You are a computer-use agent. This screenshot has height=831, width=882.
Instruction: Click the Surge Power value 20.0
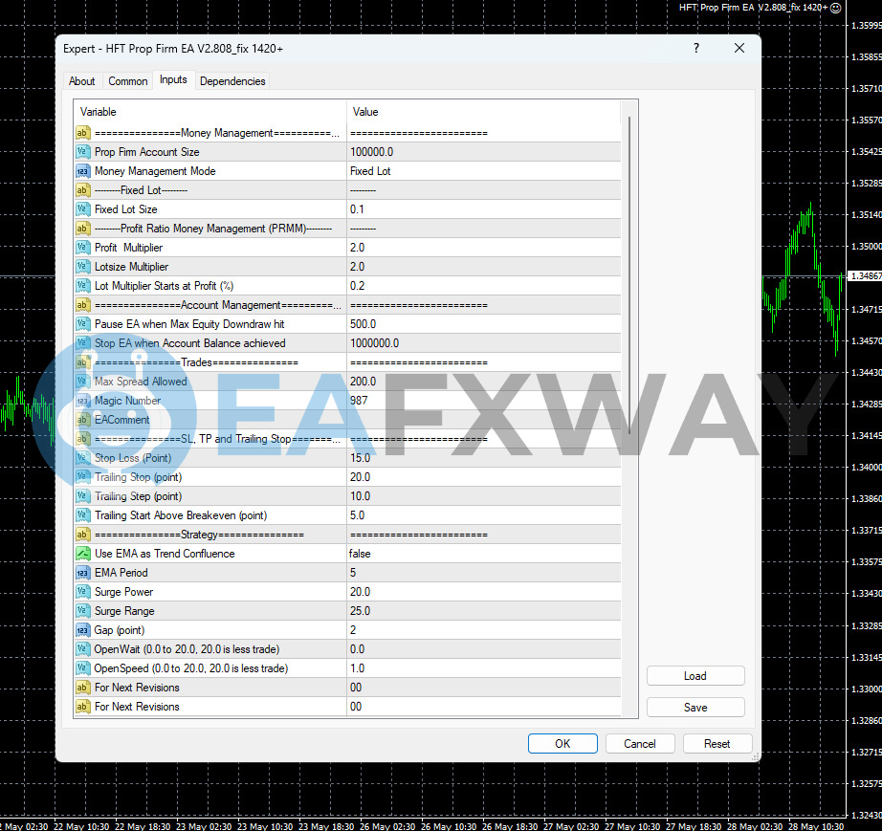coord(484,592)
